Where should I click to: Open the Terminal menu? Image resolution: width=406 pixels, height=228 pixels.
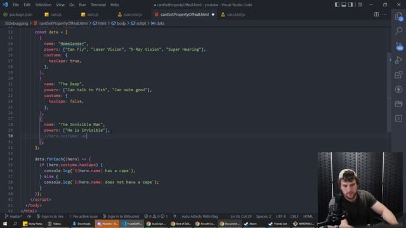coord(98,4)
